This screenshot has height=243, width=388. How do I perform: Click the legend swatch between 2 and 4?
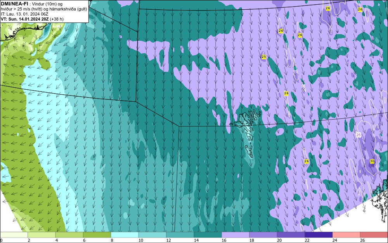point(42,235)
